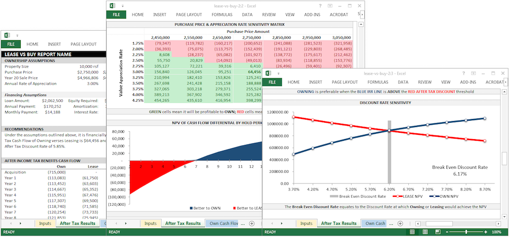Open Quick Access Toolbar dropdown in lease-vs-buy-2:3 window
The height and width of the screenshot is (237, 509).
278,74
